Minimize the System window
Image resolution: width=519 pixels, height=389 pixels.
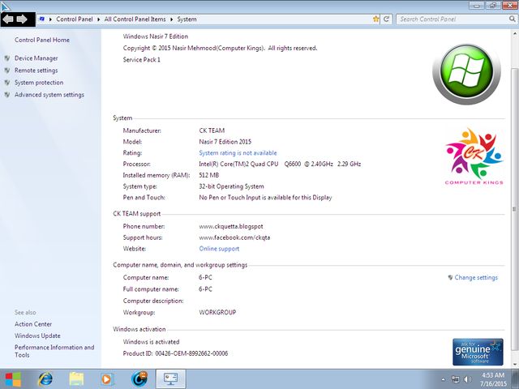[477, 6]
